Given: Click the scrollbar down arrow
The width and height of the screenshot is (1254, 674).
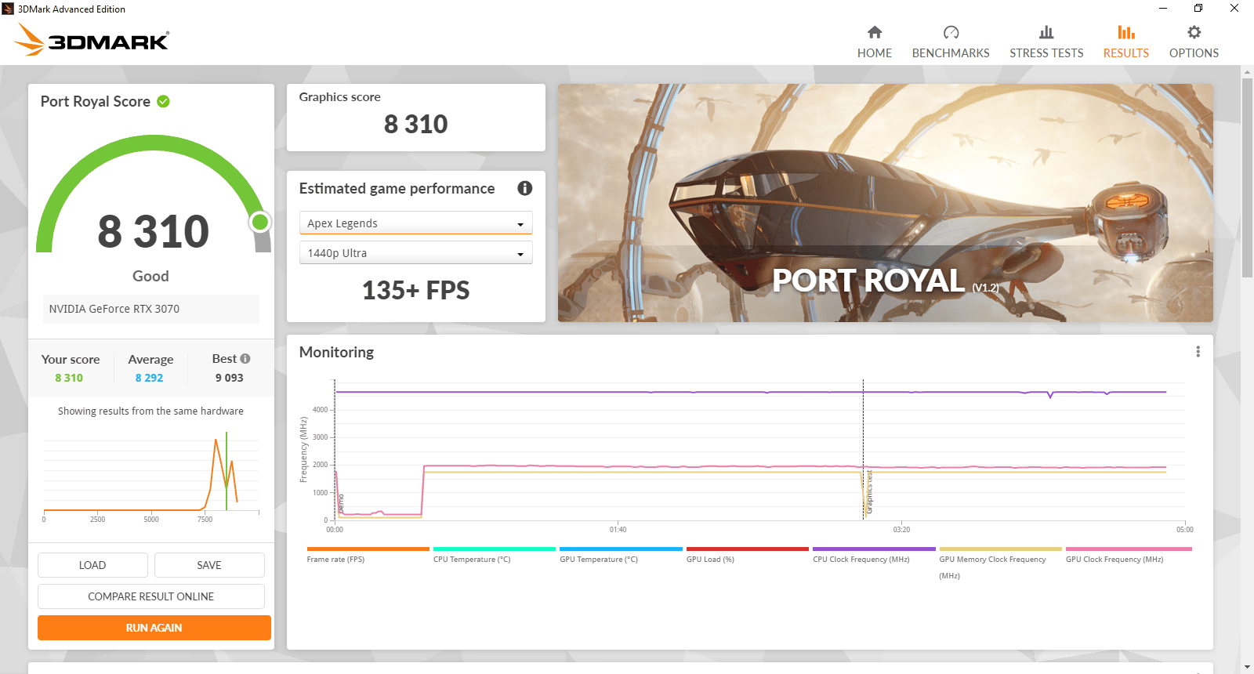Looking at the screenshot, I should coord(1247,667).
